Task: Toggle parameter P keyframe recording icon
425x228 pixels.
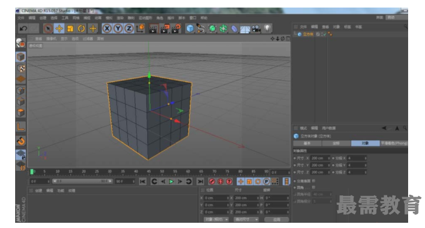Action: click(267, 181)
